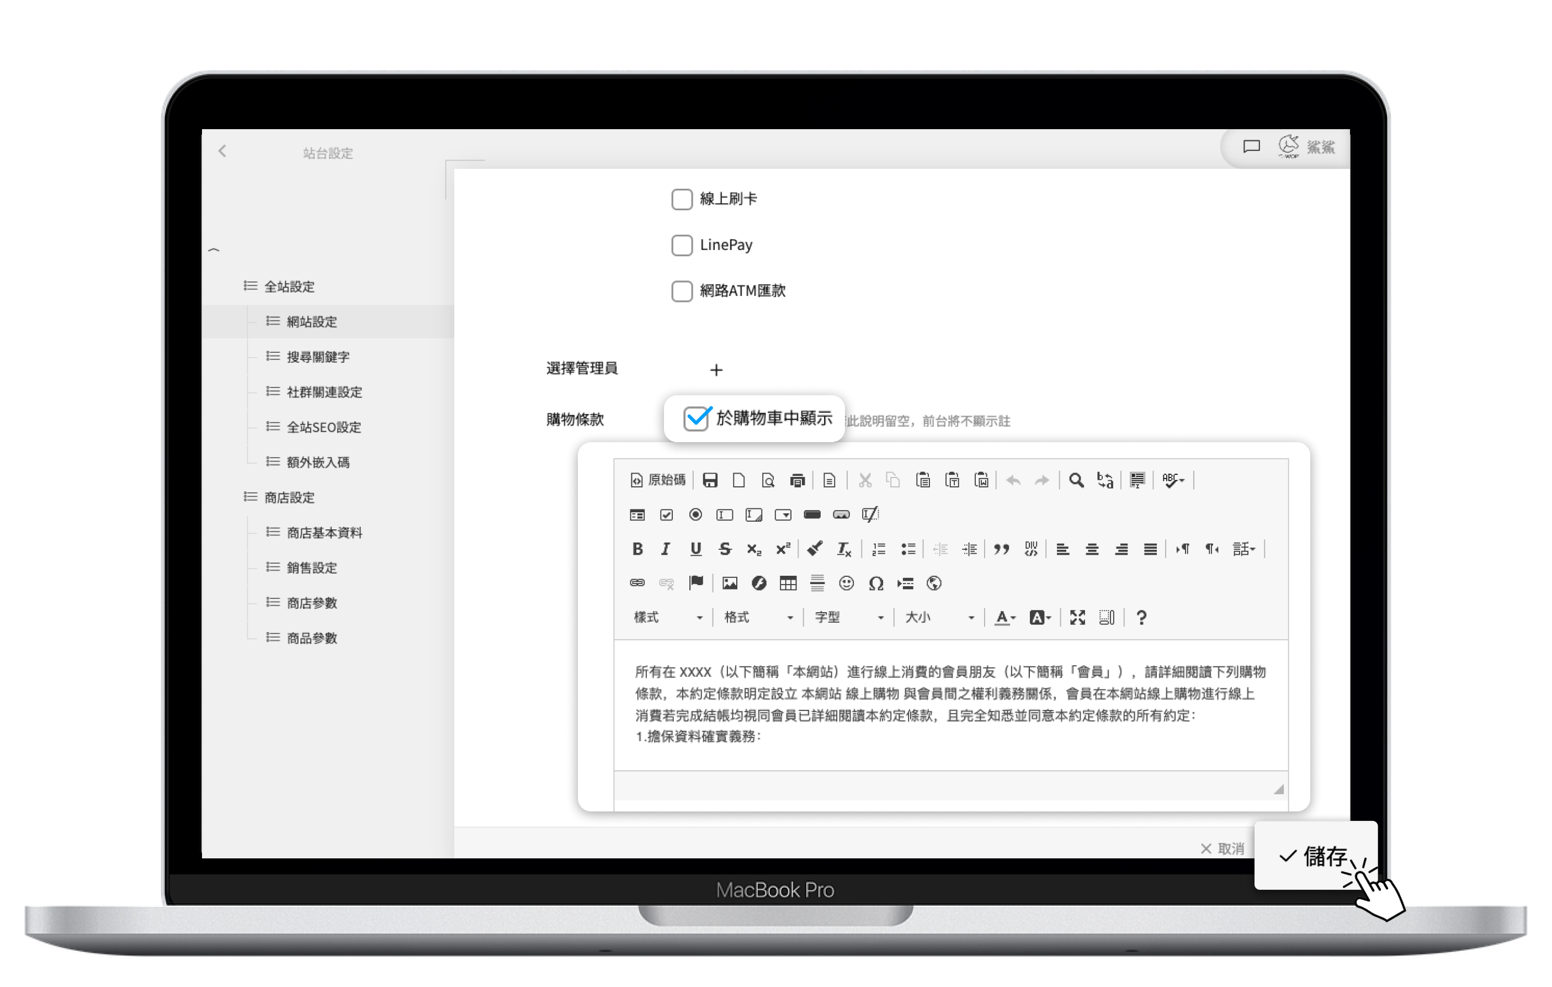Open 搜尋關鍵字 in the sidebar

(x=318, y=357)
